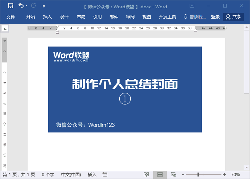This screenshot has height=179, width=250.
Task: Click the tab stop selector on ruler
Action: (x=5, y=29)
